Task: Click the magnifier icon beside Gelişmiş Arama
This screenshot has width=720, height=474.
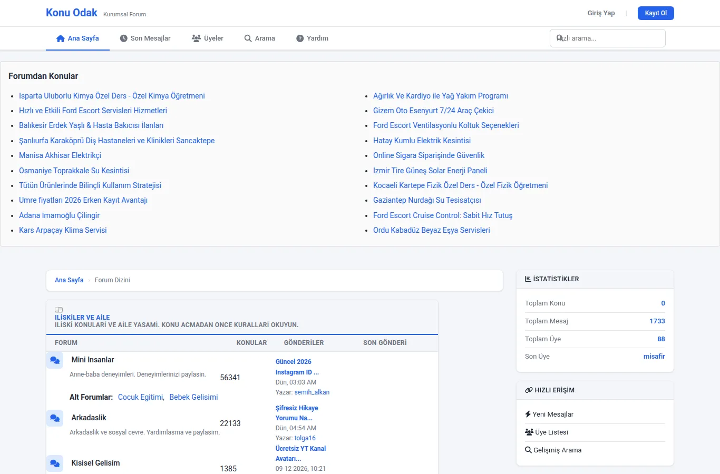Action: [528, 450]
